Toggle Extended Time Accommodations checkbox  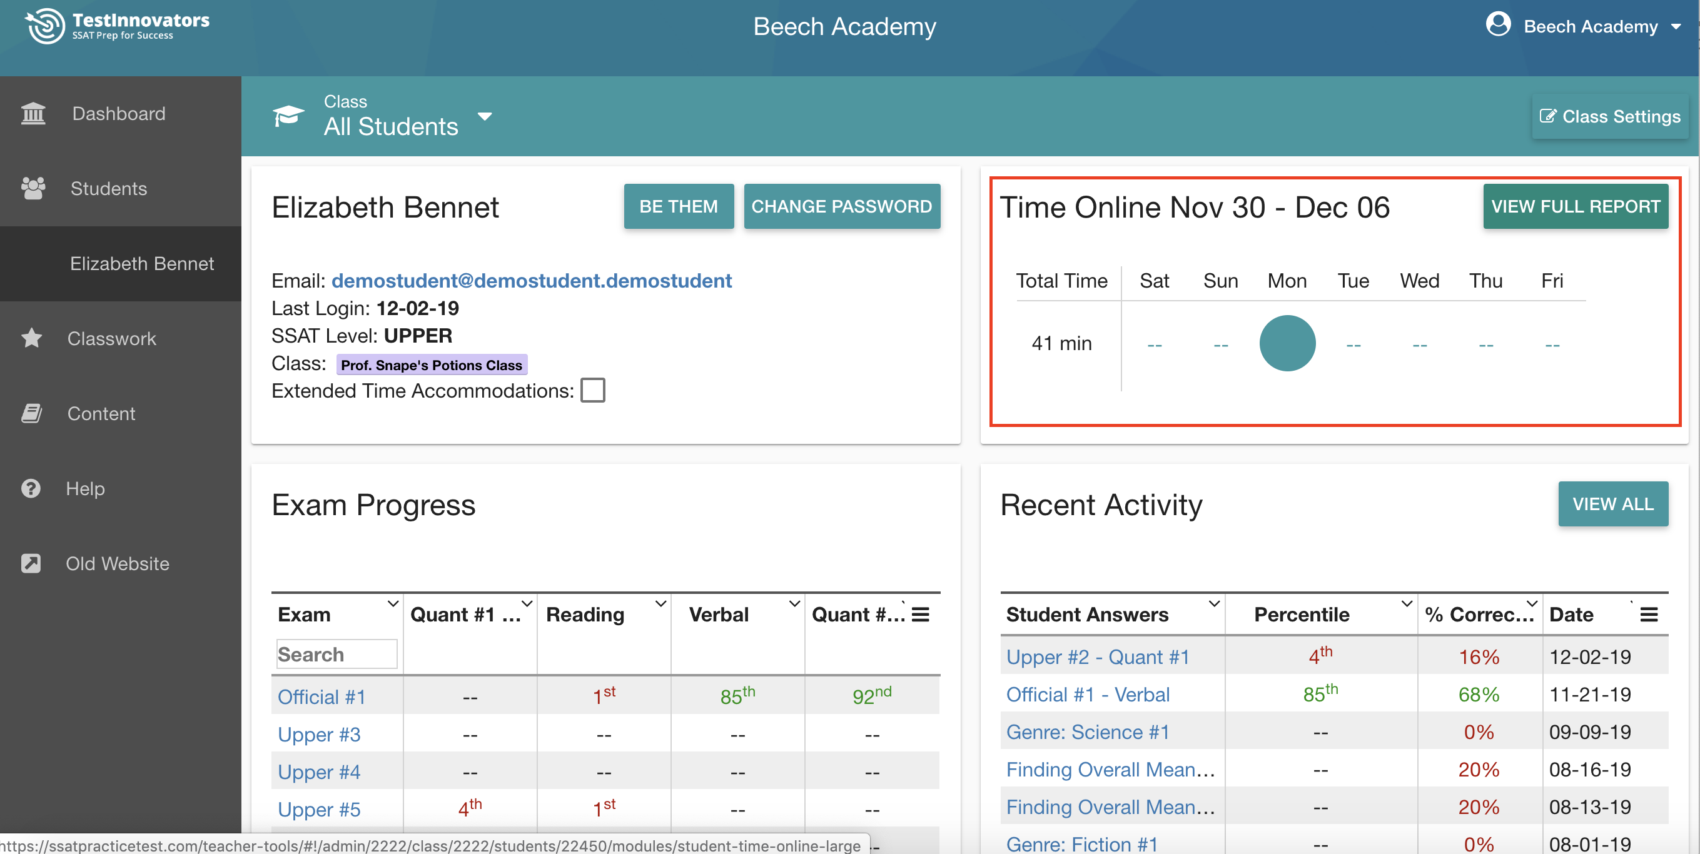593,390
